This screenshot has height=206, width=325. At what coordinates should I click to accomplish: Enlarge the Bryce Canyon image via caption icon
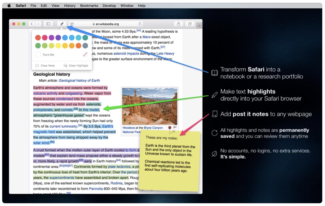pos(175,127)
